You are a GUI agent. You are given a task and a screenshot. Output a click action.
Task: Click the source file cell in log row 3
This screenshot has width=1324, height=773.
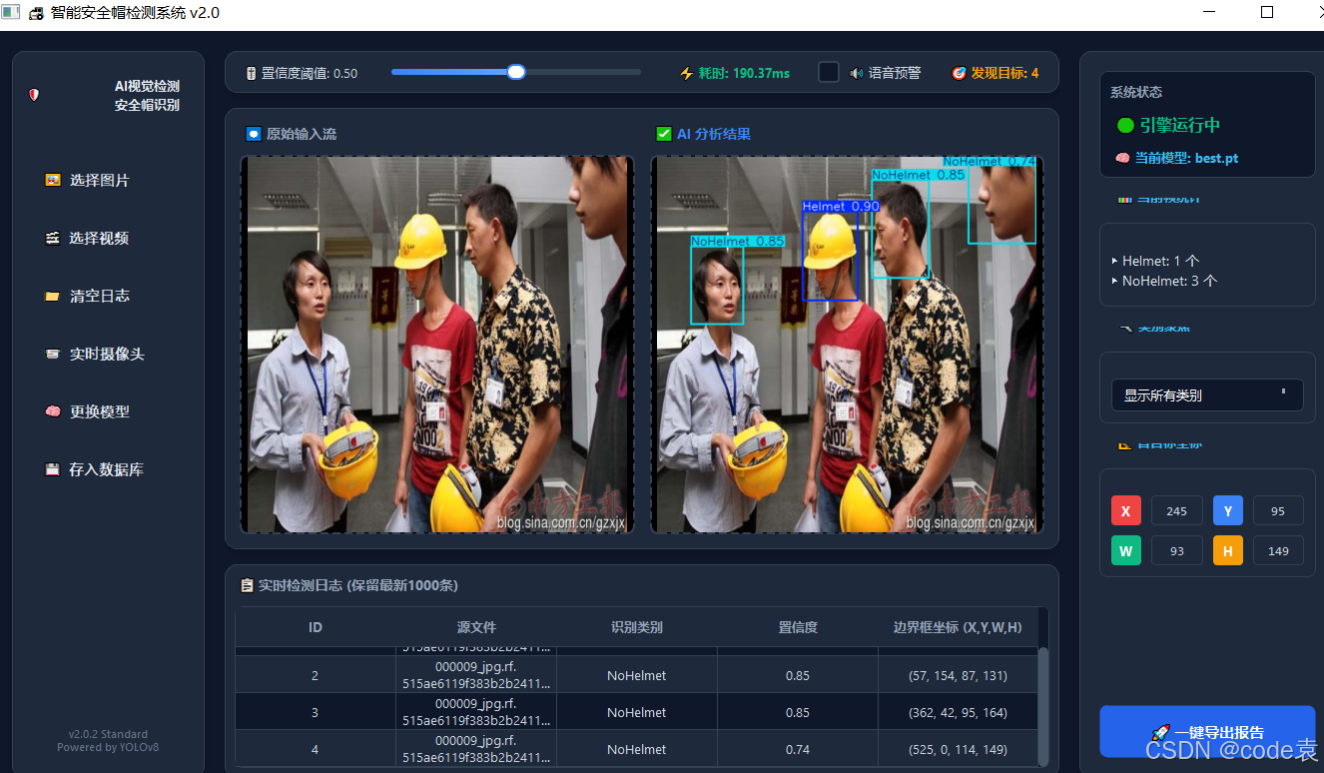click(476, 712)
